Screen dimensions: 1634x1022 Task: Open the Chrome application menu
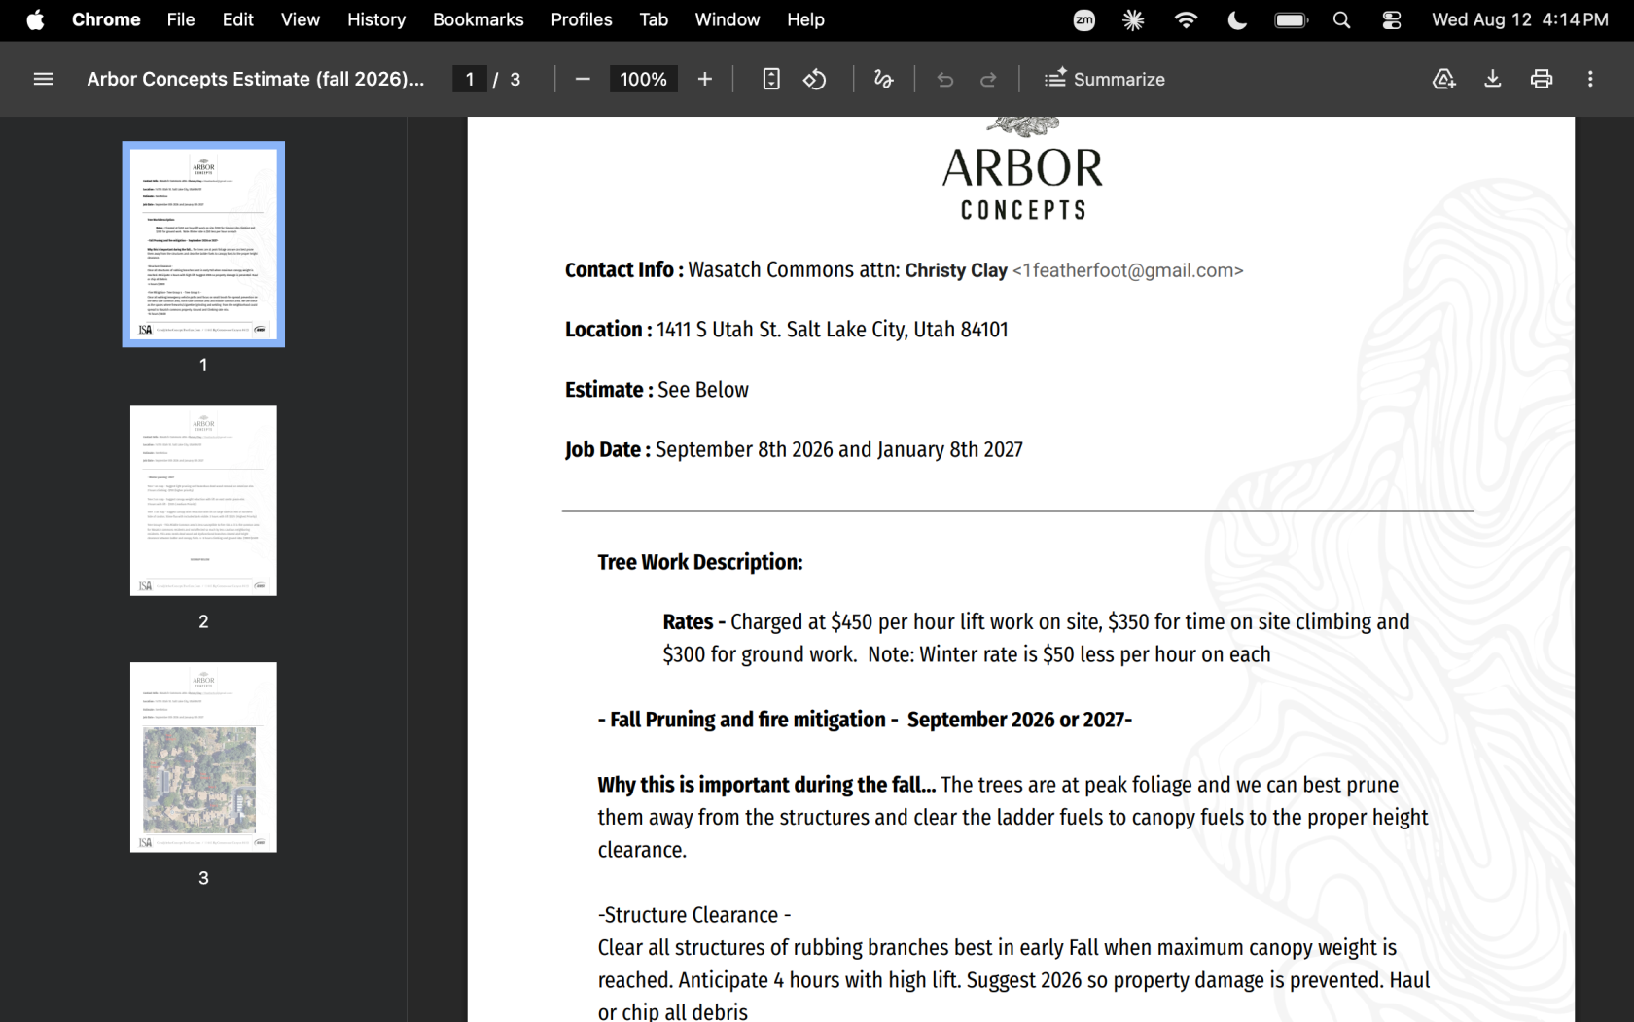click(106, 19)
